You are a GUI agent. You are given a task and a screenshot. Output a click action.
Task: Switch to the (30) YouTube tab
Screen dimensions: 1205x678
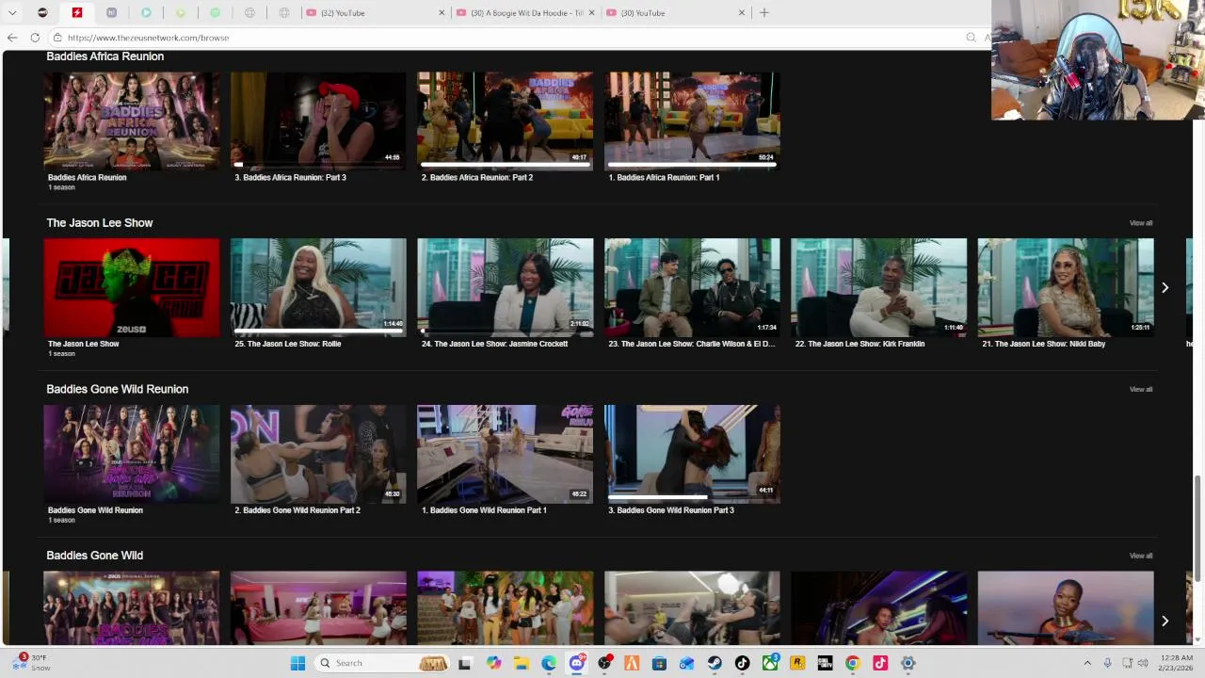click(675, 13)
